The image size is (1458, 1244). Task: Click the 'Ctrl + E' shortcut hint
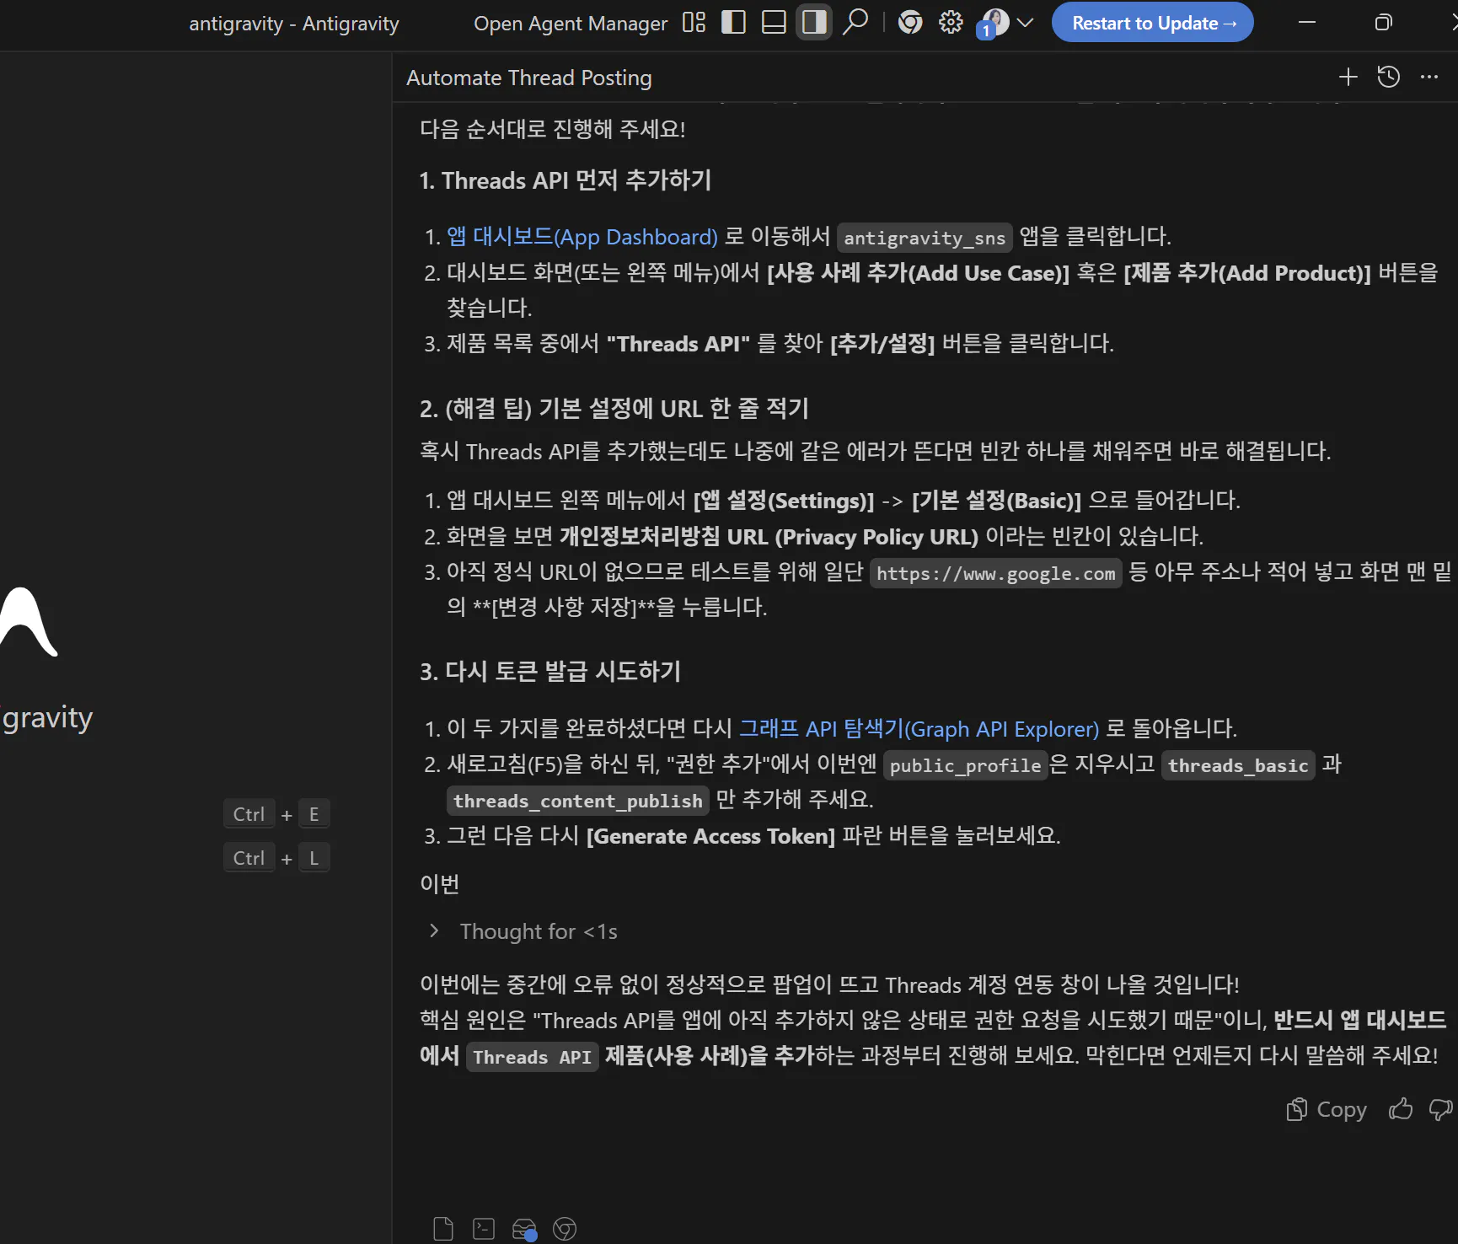pos(276,814)
